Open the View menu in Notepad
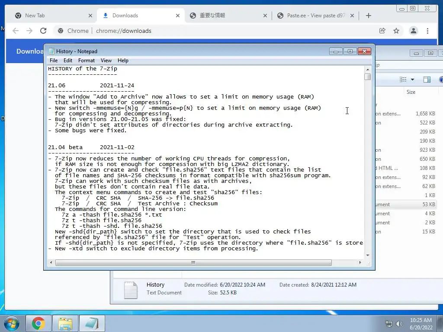Viewport: 443px width, 332px height. [106, 61]
